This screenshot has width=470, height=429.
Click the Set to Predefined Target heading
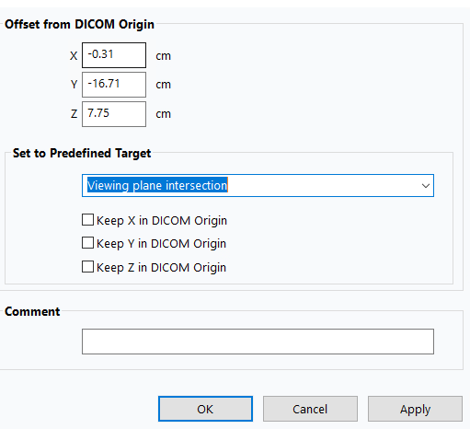tap(82, 153)
